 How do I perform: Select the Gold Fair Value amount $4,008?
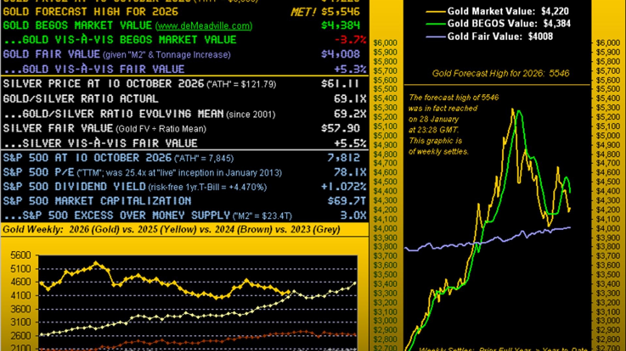click(340, 54)
